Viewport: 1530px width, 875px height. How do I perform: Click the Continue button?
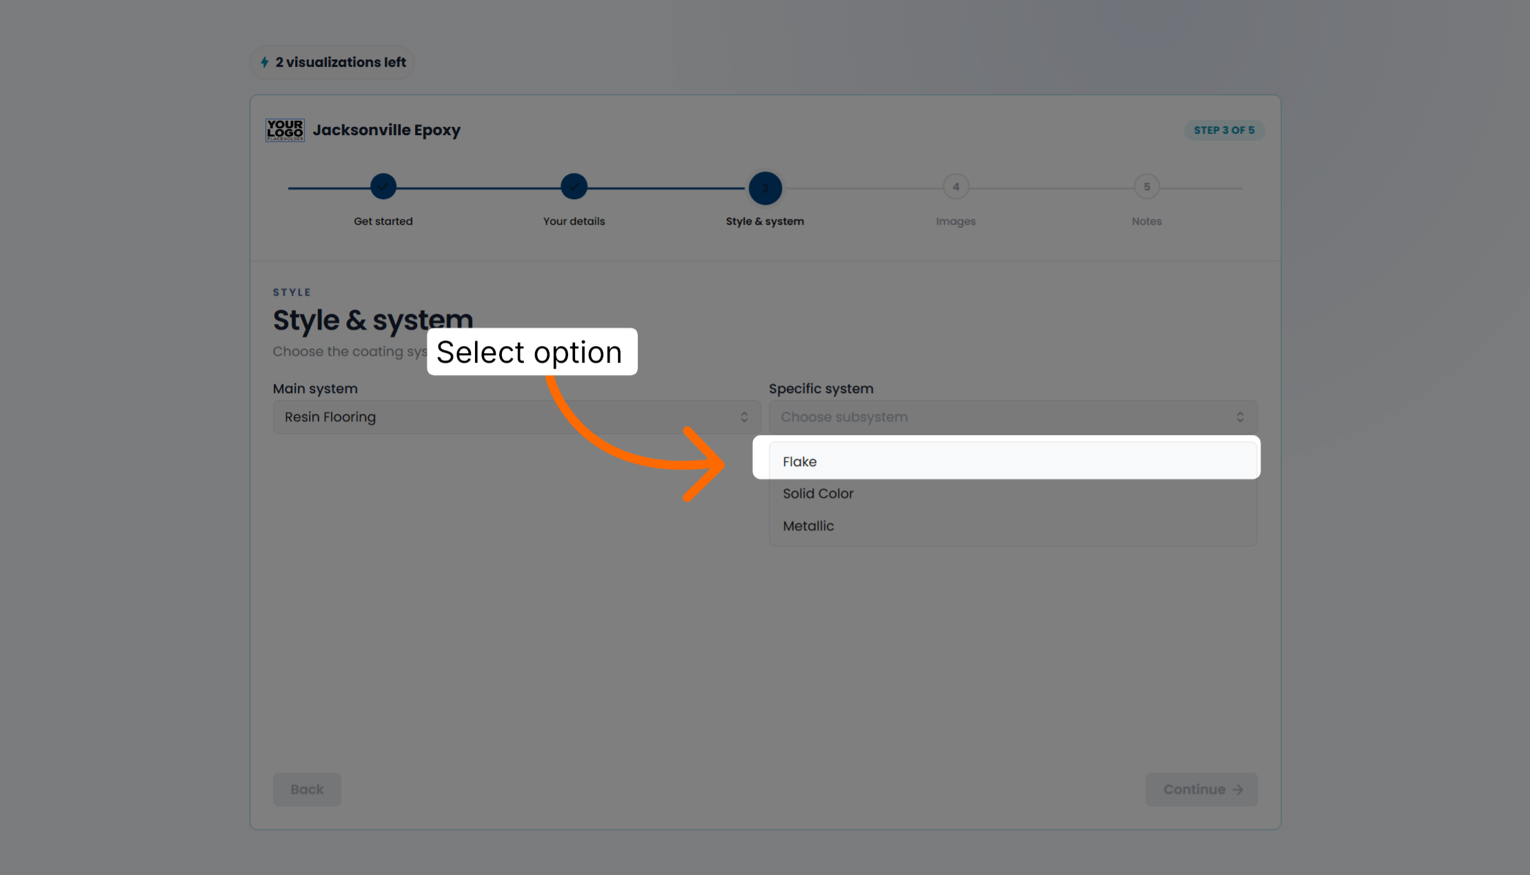tap(1201, 789)
